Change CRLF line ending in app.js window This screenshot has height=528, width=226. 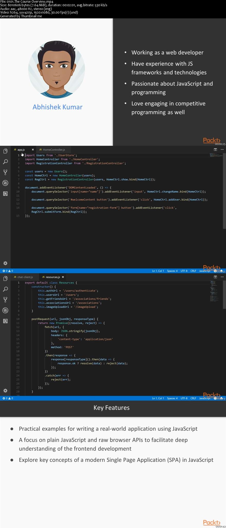pos(193,271)
